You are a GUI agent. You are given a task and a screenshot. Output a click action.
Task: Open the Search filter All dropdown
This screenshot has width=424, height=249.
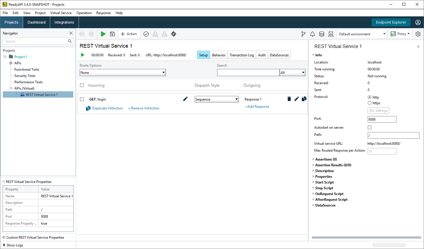coord(293,72)
